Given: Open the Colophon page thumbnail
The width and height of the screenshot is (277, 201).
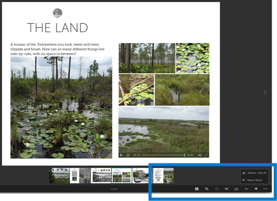Looking at the screenshot, I should pos(163,175).
